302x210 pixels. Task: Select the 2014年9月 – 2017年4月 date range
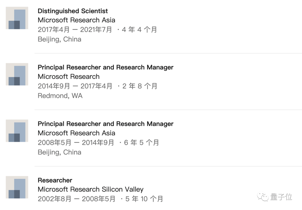[x=75, y=86]
